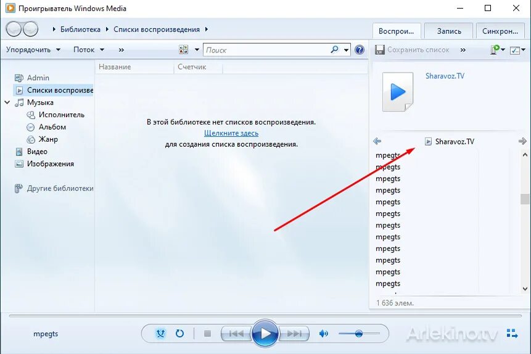
Task: Open the list options checkmark icon
Action: 515,50
